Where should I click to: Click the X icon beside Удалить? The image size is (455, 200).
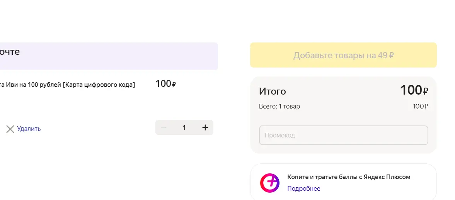[10, 129]
